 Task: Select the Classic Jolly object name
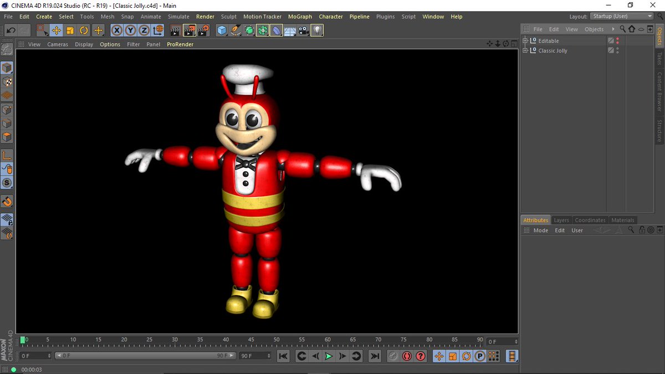point(553,50)
